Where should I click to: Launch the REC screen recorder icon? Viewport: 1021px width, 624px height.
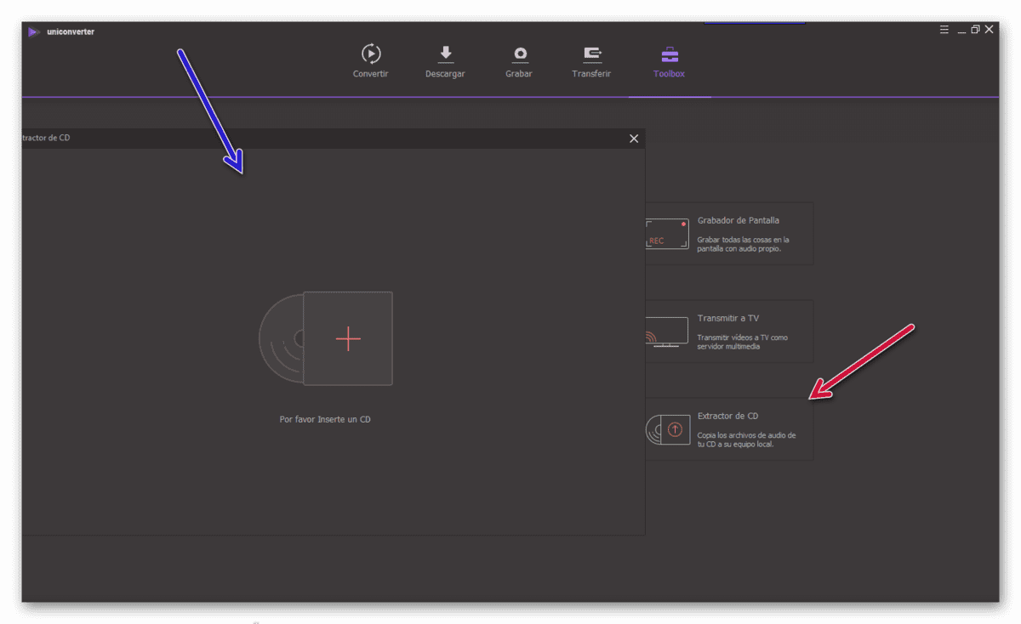pyautogui.click(x=666, y=234)
